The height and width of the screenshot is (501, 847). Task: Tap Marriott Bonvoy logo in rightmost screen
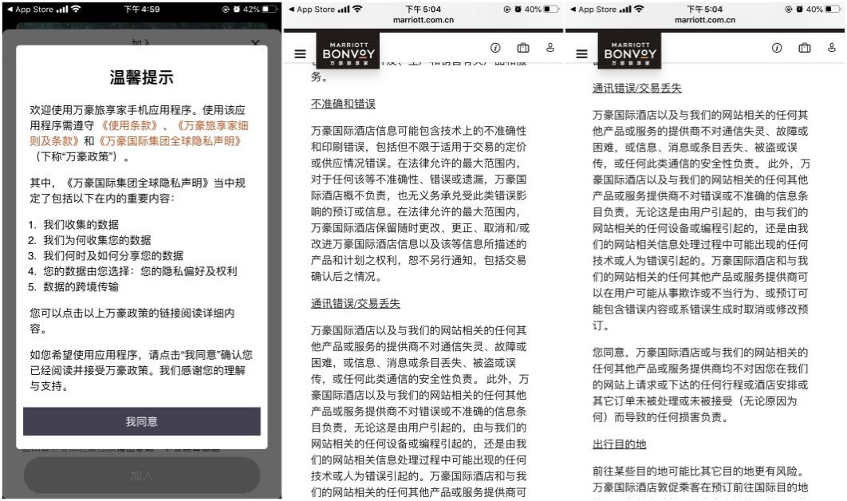pyautogui.click(x=630, y=52)
